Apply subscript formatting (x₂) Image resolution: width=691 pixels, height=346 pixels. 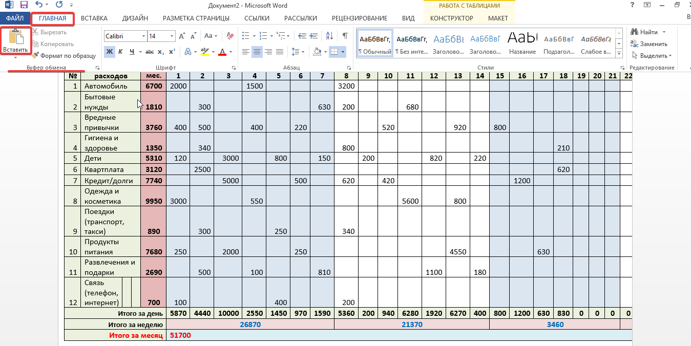(x=161, y=52)
